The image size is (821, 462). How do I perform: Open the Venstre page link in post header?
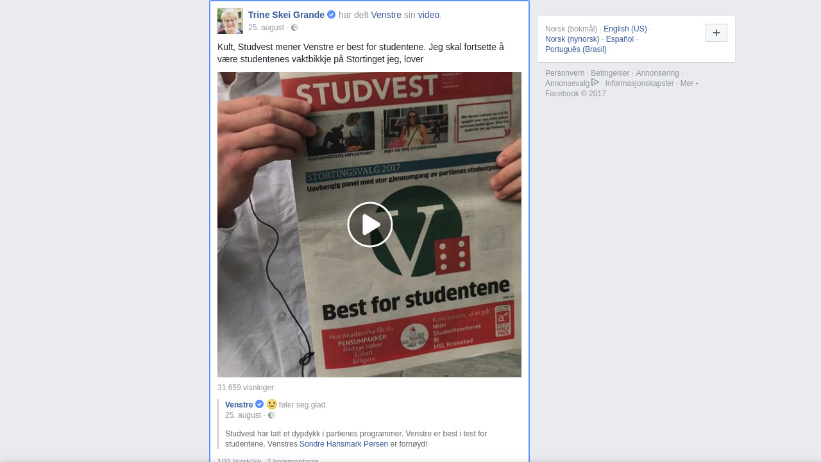pos(386,15)
